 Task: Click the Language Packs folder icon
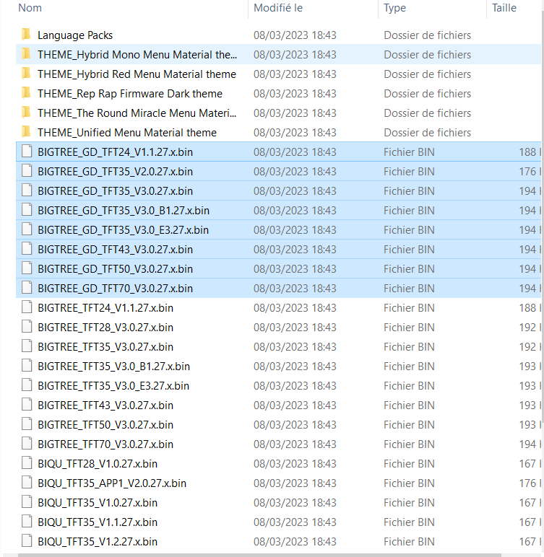click(x=26, y=35)
